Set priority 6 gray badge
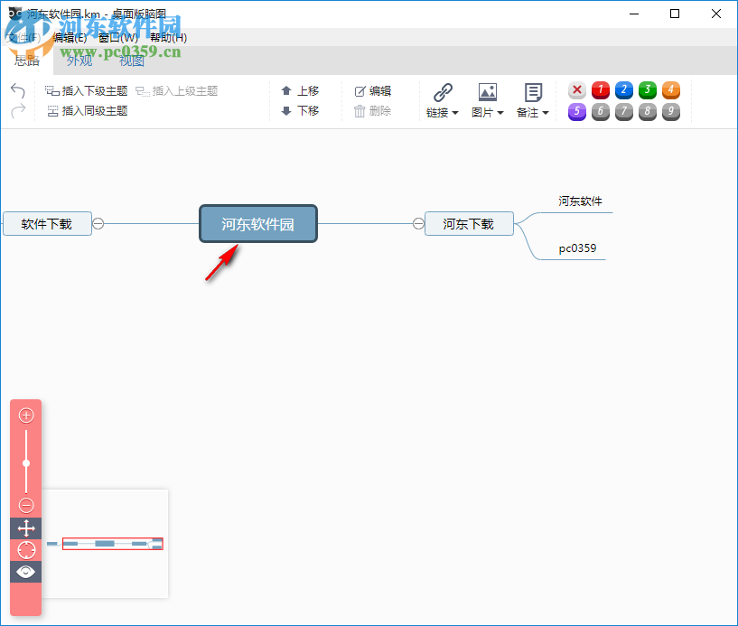The image size is (738, 626). [601, 112]
